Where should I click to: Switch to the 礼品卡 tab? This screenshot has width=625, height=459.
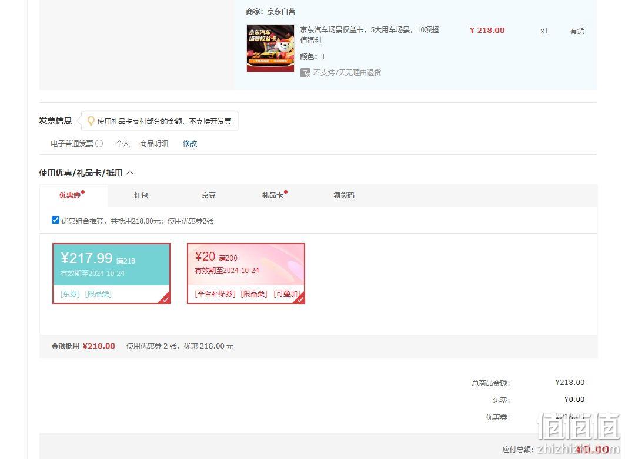click(x=273, y=195)
